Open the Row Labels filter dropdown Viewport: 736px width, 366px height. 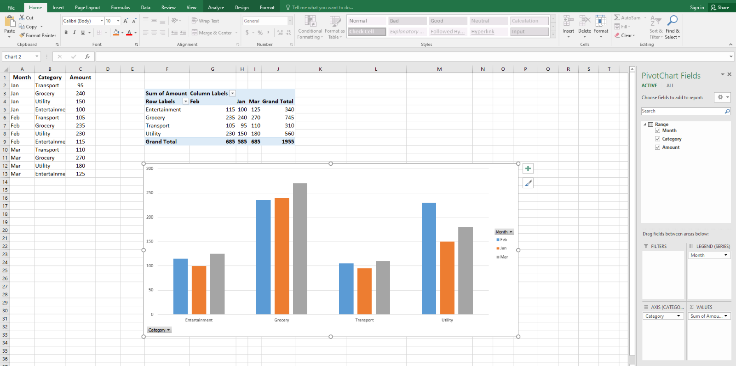(186, 101)
